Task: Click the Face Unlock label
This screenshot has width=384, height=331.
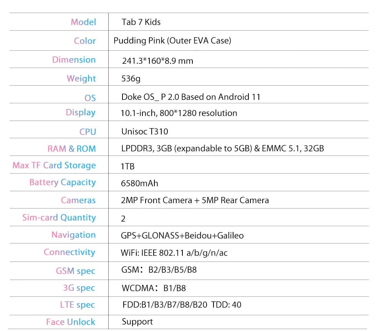Action: pos(71,322)
